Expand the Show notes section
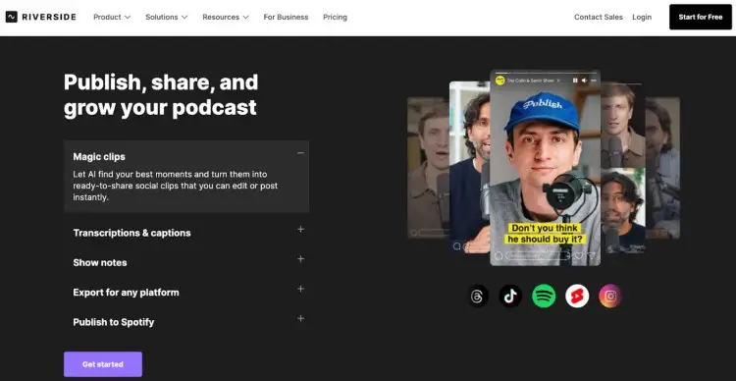The image size is (736, 381). (x=300, y=259)
